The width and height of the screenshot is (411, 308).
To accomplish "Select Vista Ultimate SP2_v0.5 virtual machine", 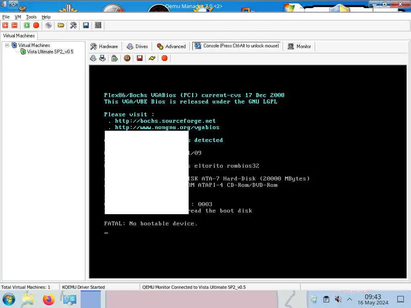I will [50, 52].
